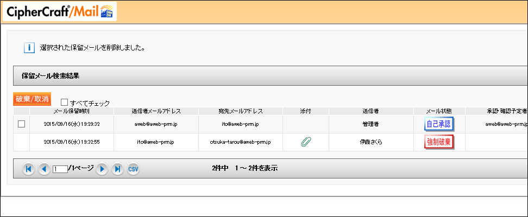Export results with the CSV icon
528x217 pixels.
coord(133,169)
